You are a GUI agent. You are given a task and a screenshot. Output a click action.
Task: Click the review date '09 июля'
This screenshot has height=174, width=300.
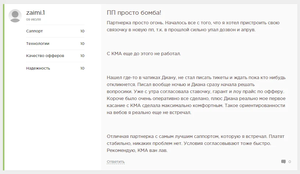click(33, 19)
